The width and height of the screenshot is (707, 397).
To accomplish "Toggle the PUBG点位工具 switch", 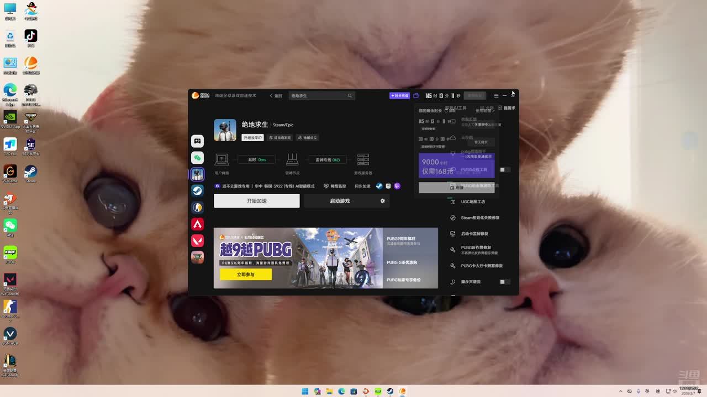I will (x=504, y=170).
